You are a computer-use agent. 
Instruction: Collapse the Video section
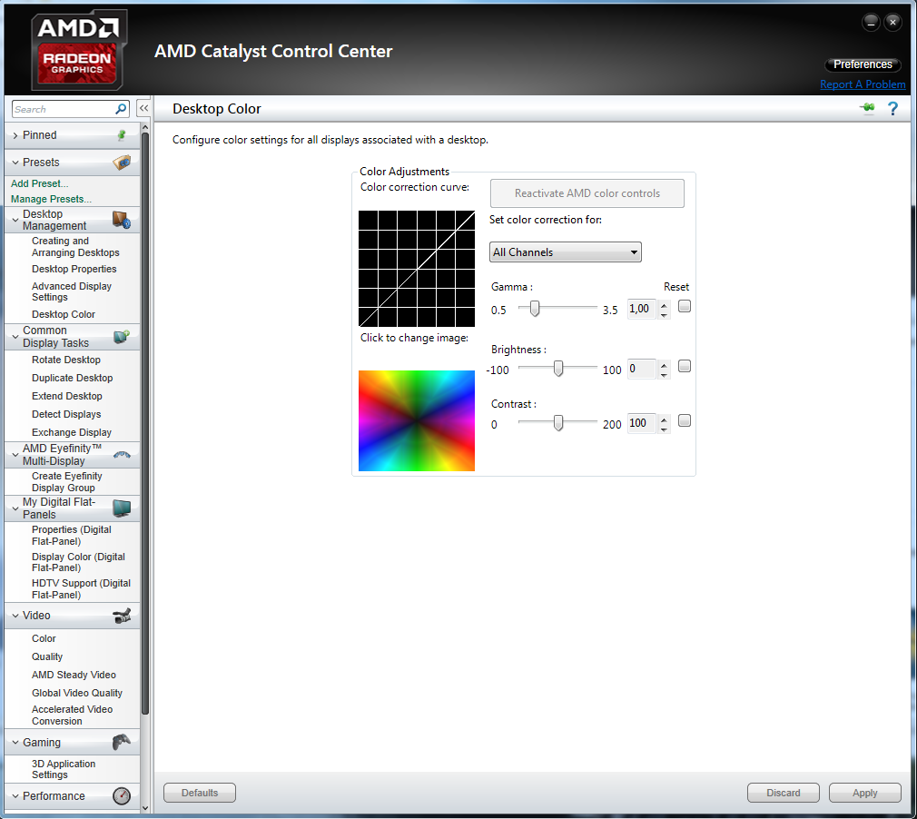[x=15, y=616]
